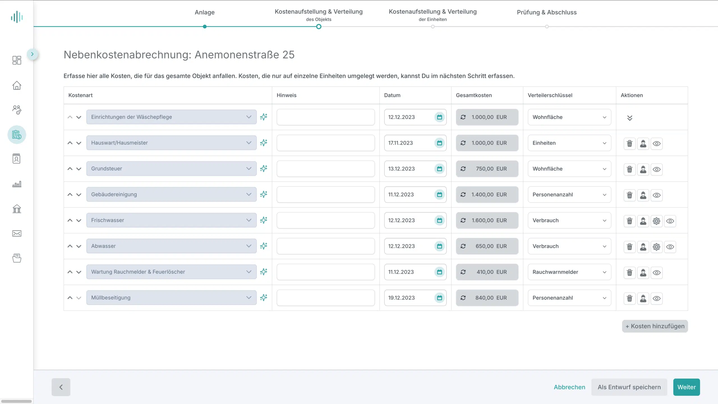The height and width of the screenshot is (404, 718).
Task: Open Verteilerschlüssel dropdown for Frischwasser row
Action: (569, 220)
